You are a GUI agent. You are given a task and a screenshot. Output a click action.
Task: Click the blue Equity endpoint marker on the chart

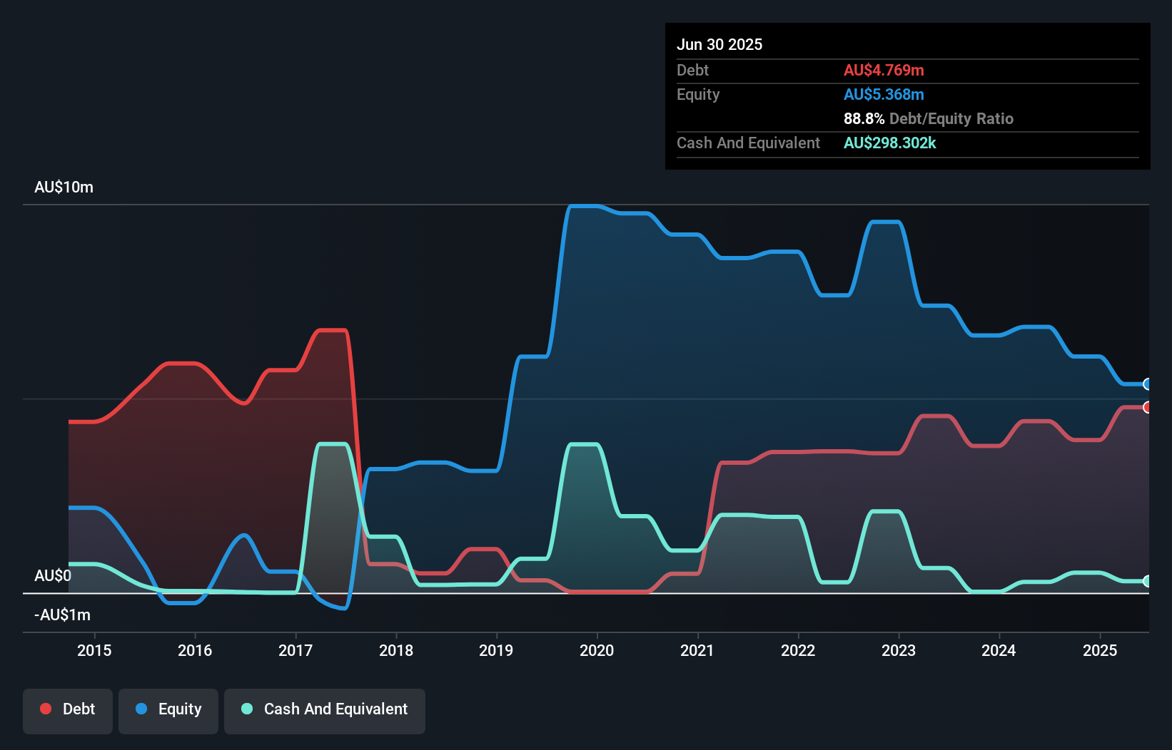pyautogui.click(x=1148, y=384)
